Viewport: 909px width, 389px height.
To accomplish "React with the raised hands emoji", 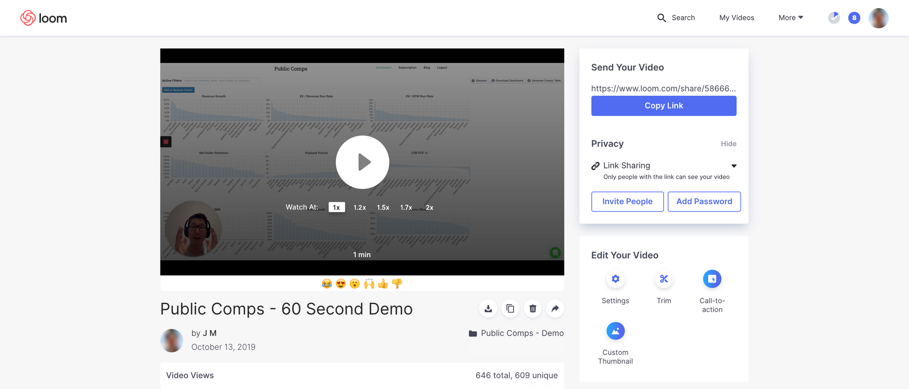I will click(369, 284).
